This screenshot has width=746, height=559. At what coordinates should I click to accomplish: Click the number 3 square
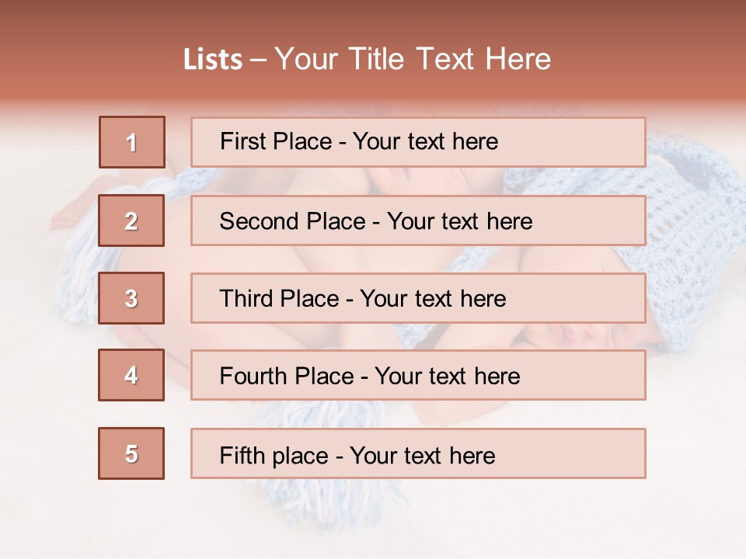[131, 298]
